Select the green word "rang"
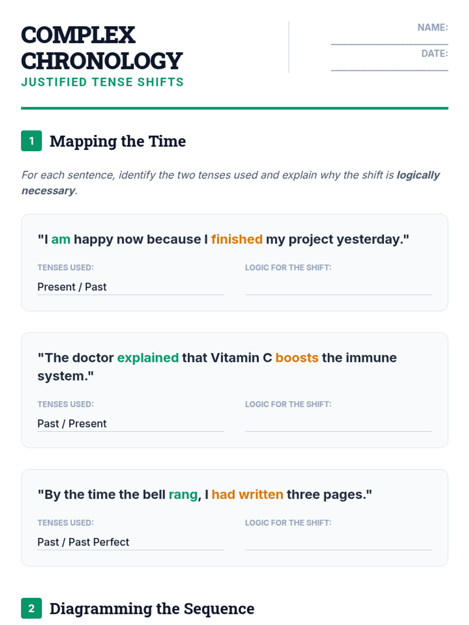469x625 pixels. (183, 494)
